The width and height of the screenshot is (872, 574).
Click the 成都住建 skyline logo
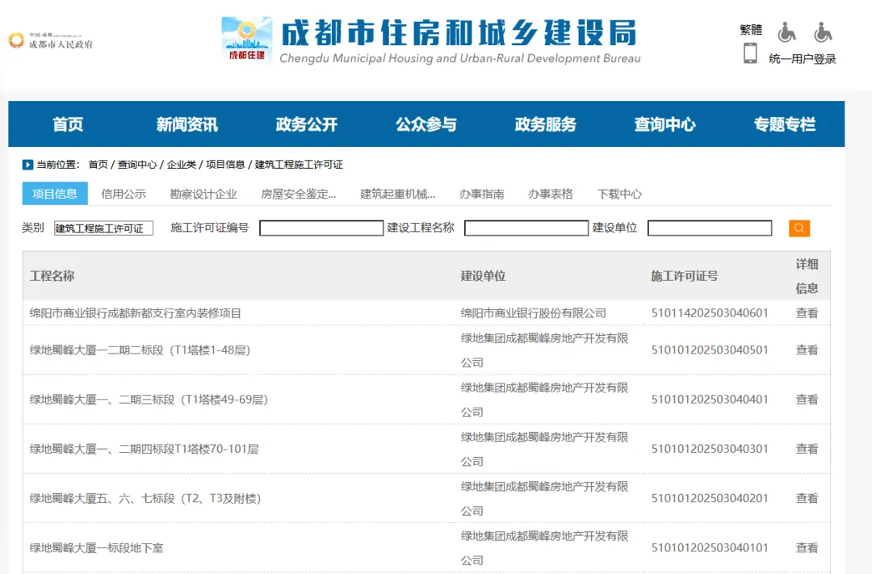247,39
